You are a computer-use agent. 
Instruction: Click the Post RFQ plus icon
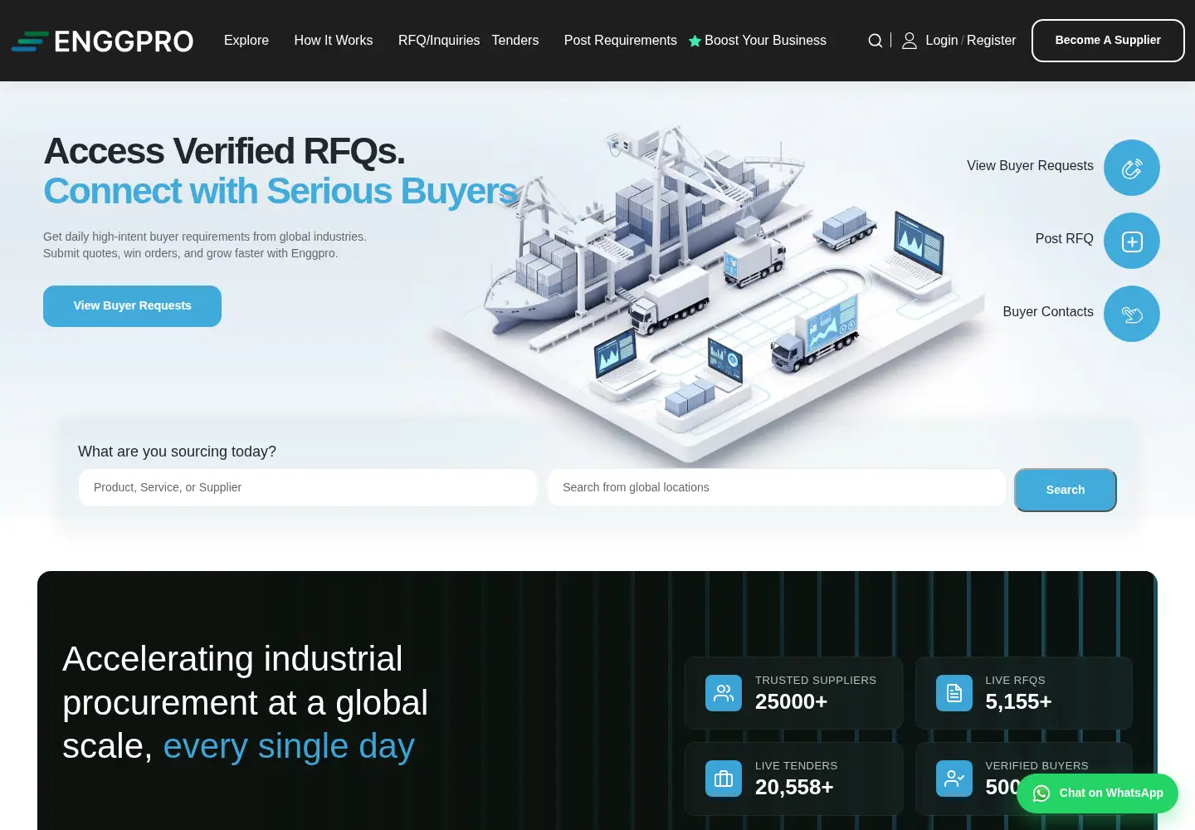1132,241
